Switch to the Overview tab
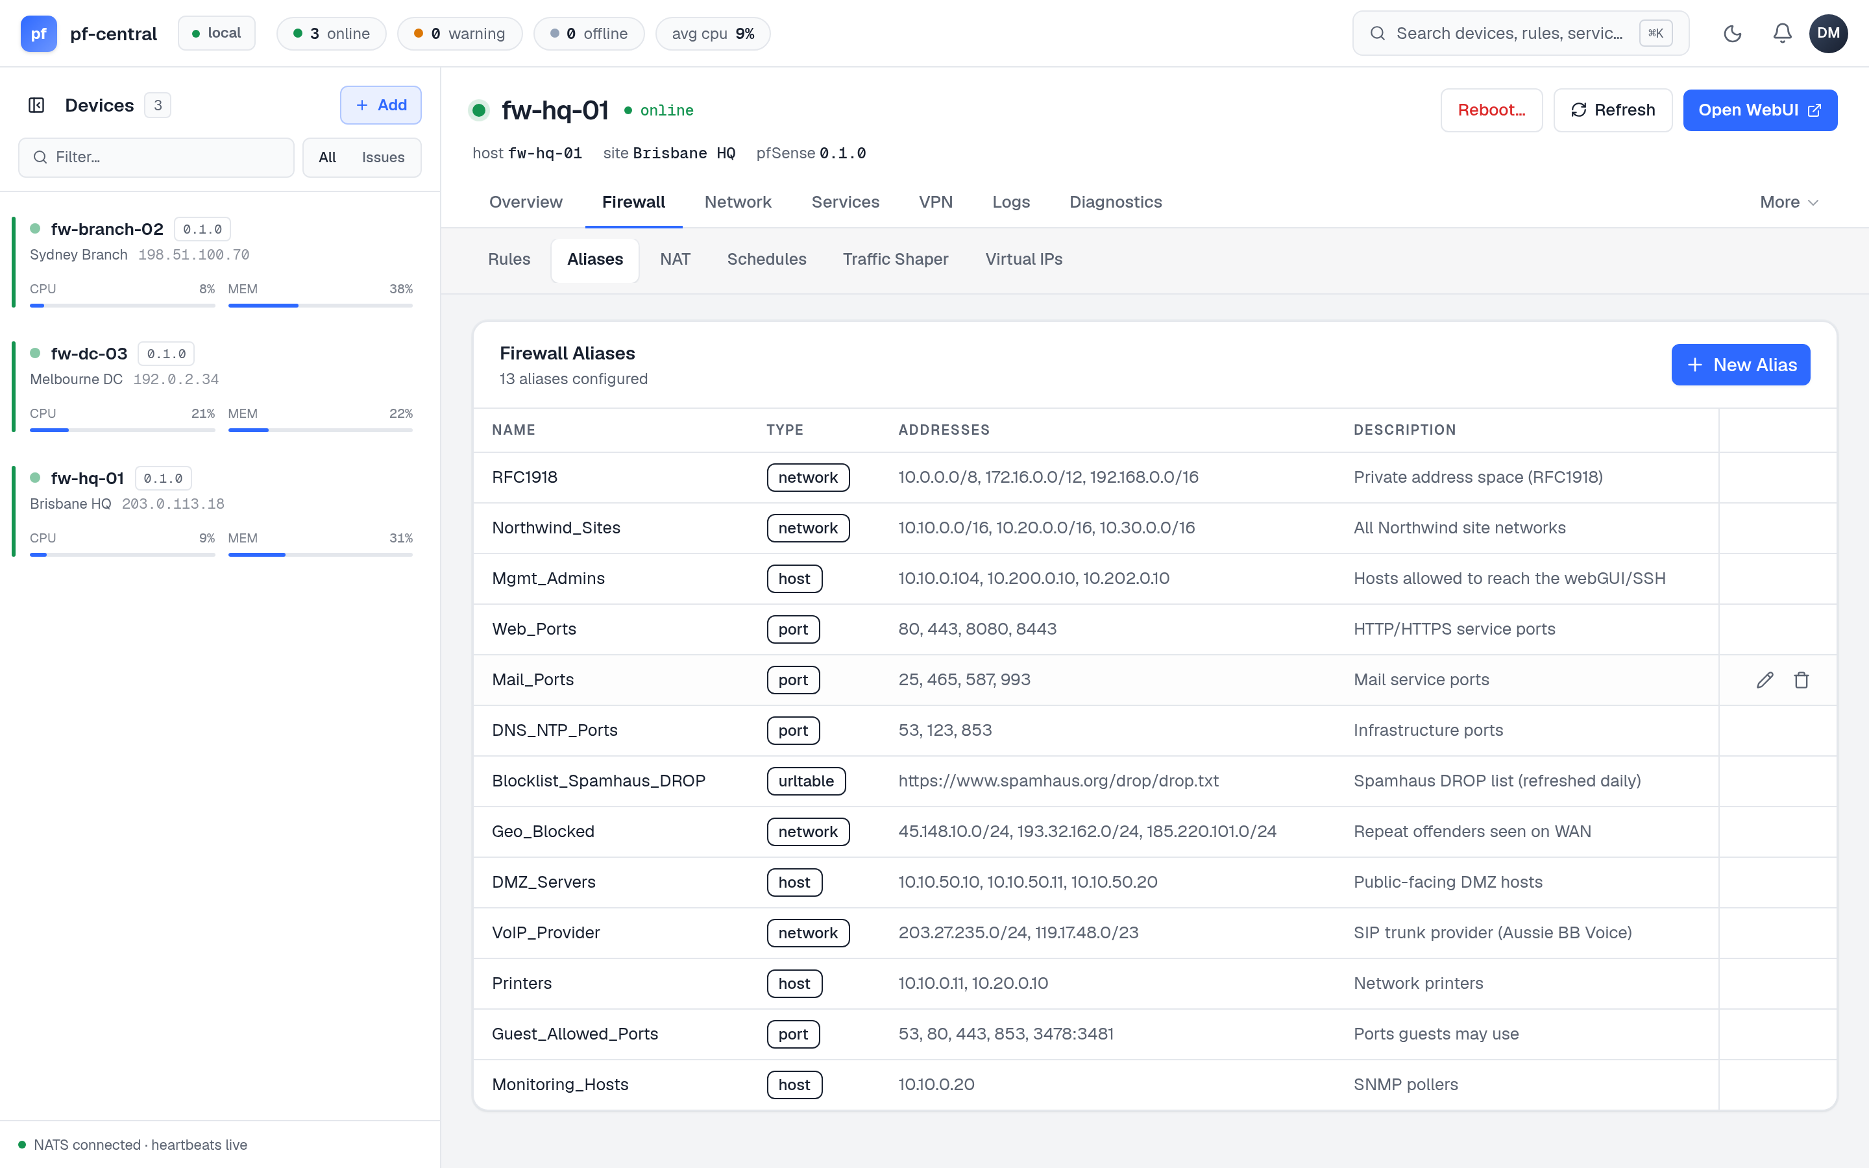Screen dimensions: 1869x1168 [526, 202]
